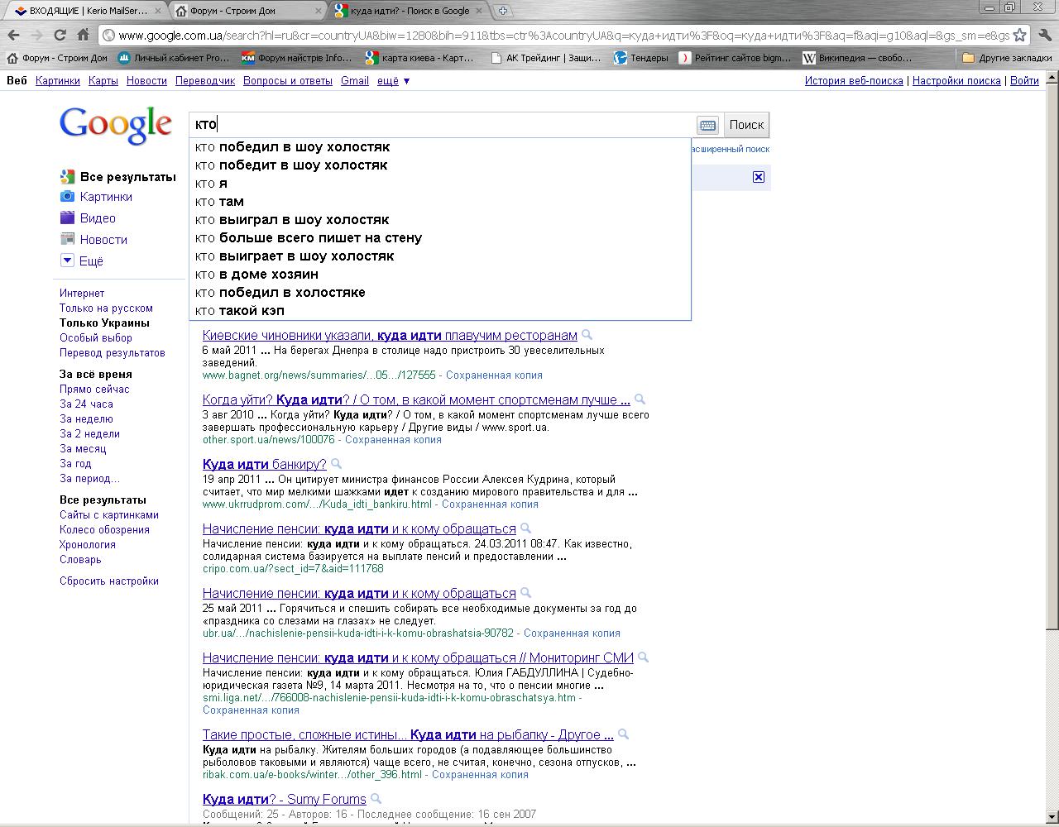Expand Ещё in left sidebar
The height and width of the screenshot is (827, 1059).
click(82, 261)
